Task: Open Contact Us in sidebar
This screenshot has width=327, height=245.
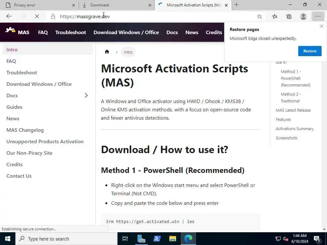Action: (19, 176)
